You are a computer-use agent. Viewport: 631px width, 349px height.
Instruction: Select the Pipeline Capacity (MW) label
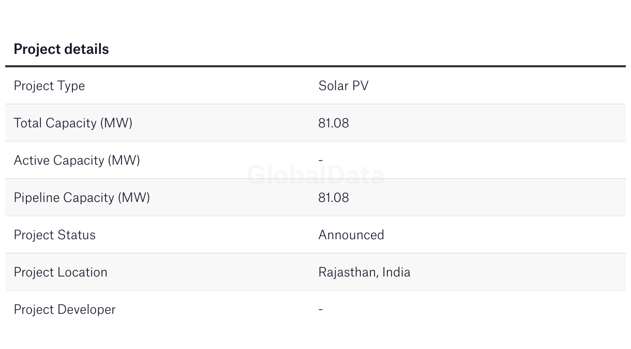[x=82, y=198]
